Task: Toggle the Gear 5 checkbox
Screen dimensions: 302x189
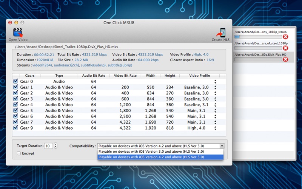Action: tap(15, 110)
